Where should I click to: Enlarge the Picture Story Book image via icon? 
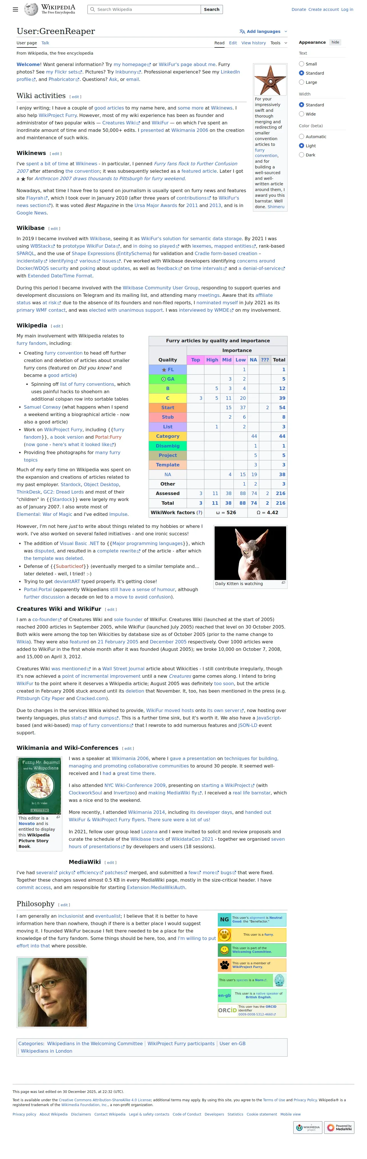coord(58,817)
